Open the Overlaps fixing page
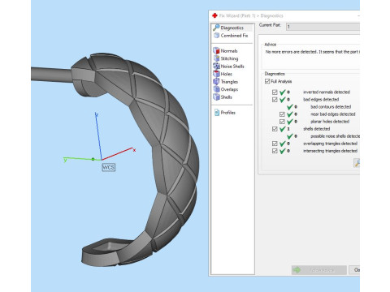This screenshot has width=390, height=292. [226, 89]
